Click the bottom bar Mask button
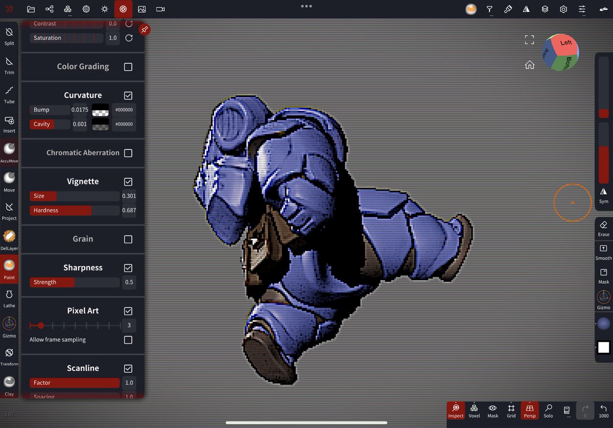Image resolution: width=613 pixels, height=428 pixels. pos(492,411)
